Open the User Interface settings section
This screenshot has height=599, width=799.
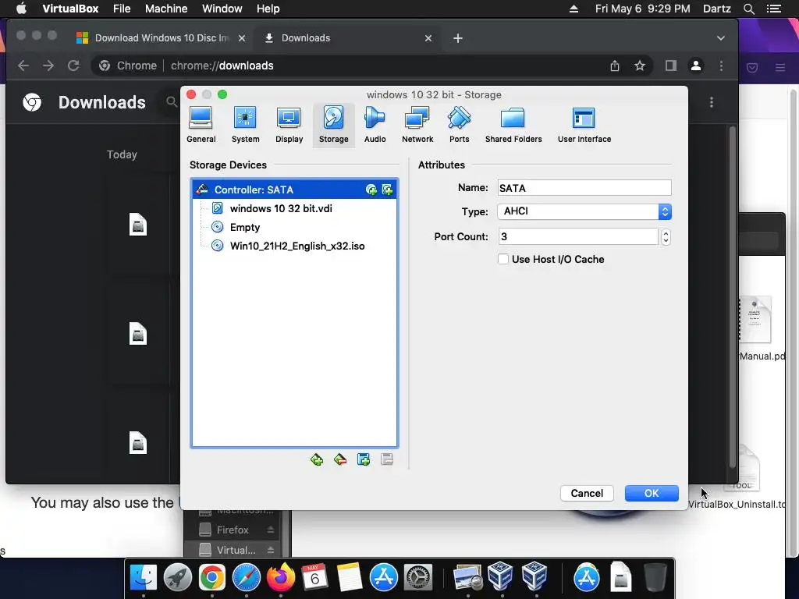coord(584,126)
